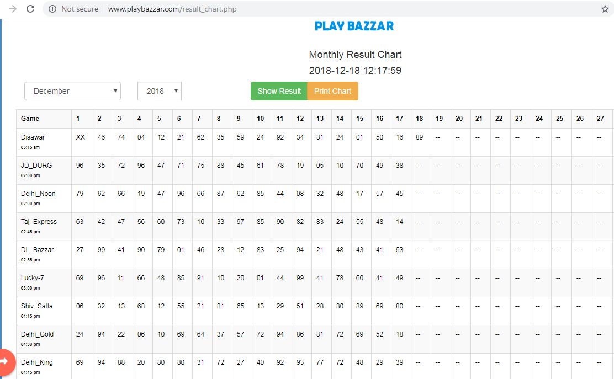This screenshot has height=379, width=614.
Task: Open the 2018 year dropdown
Action: [160, 90]
